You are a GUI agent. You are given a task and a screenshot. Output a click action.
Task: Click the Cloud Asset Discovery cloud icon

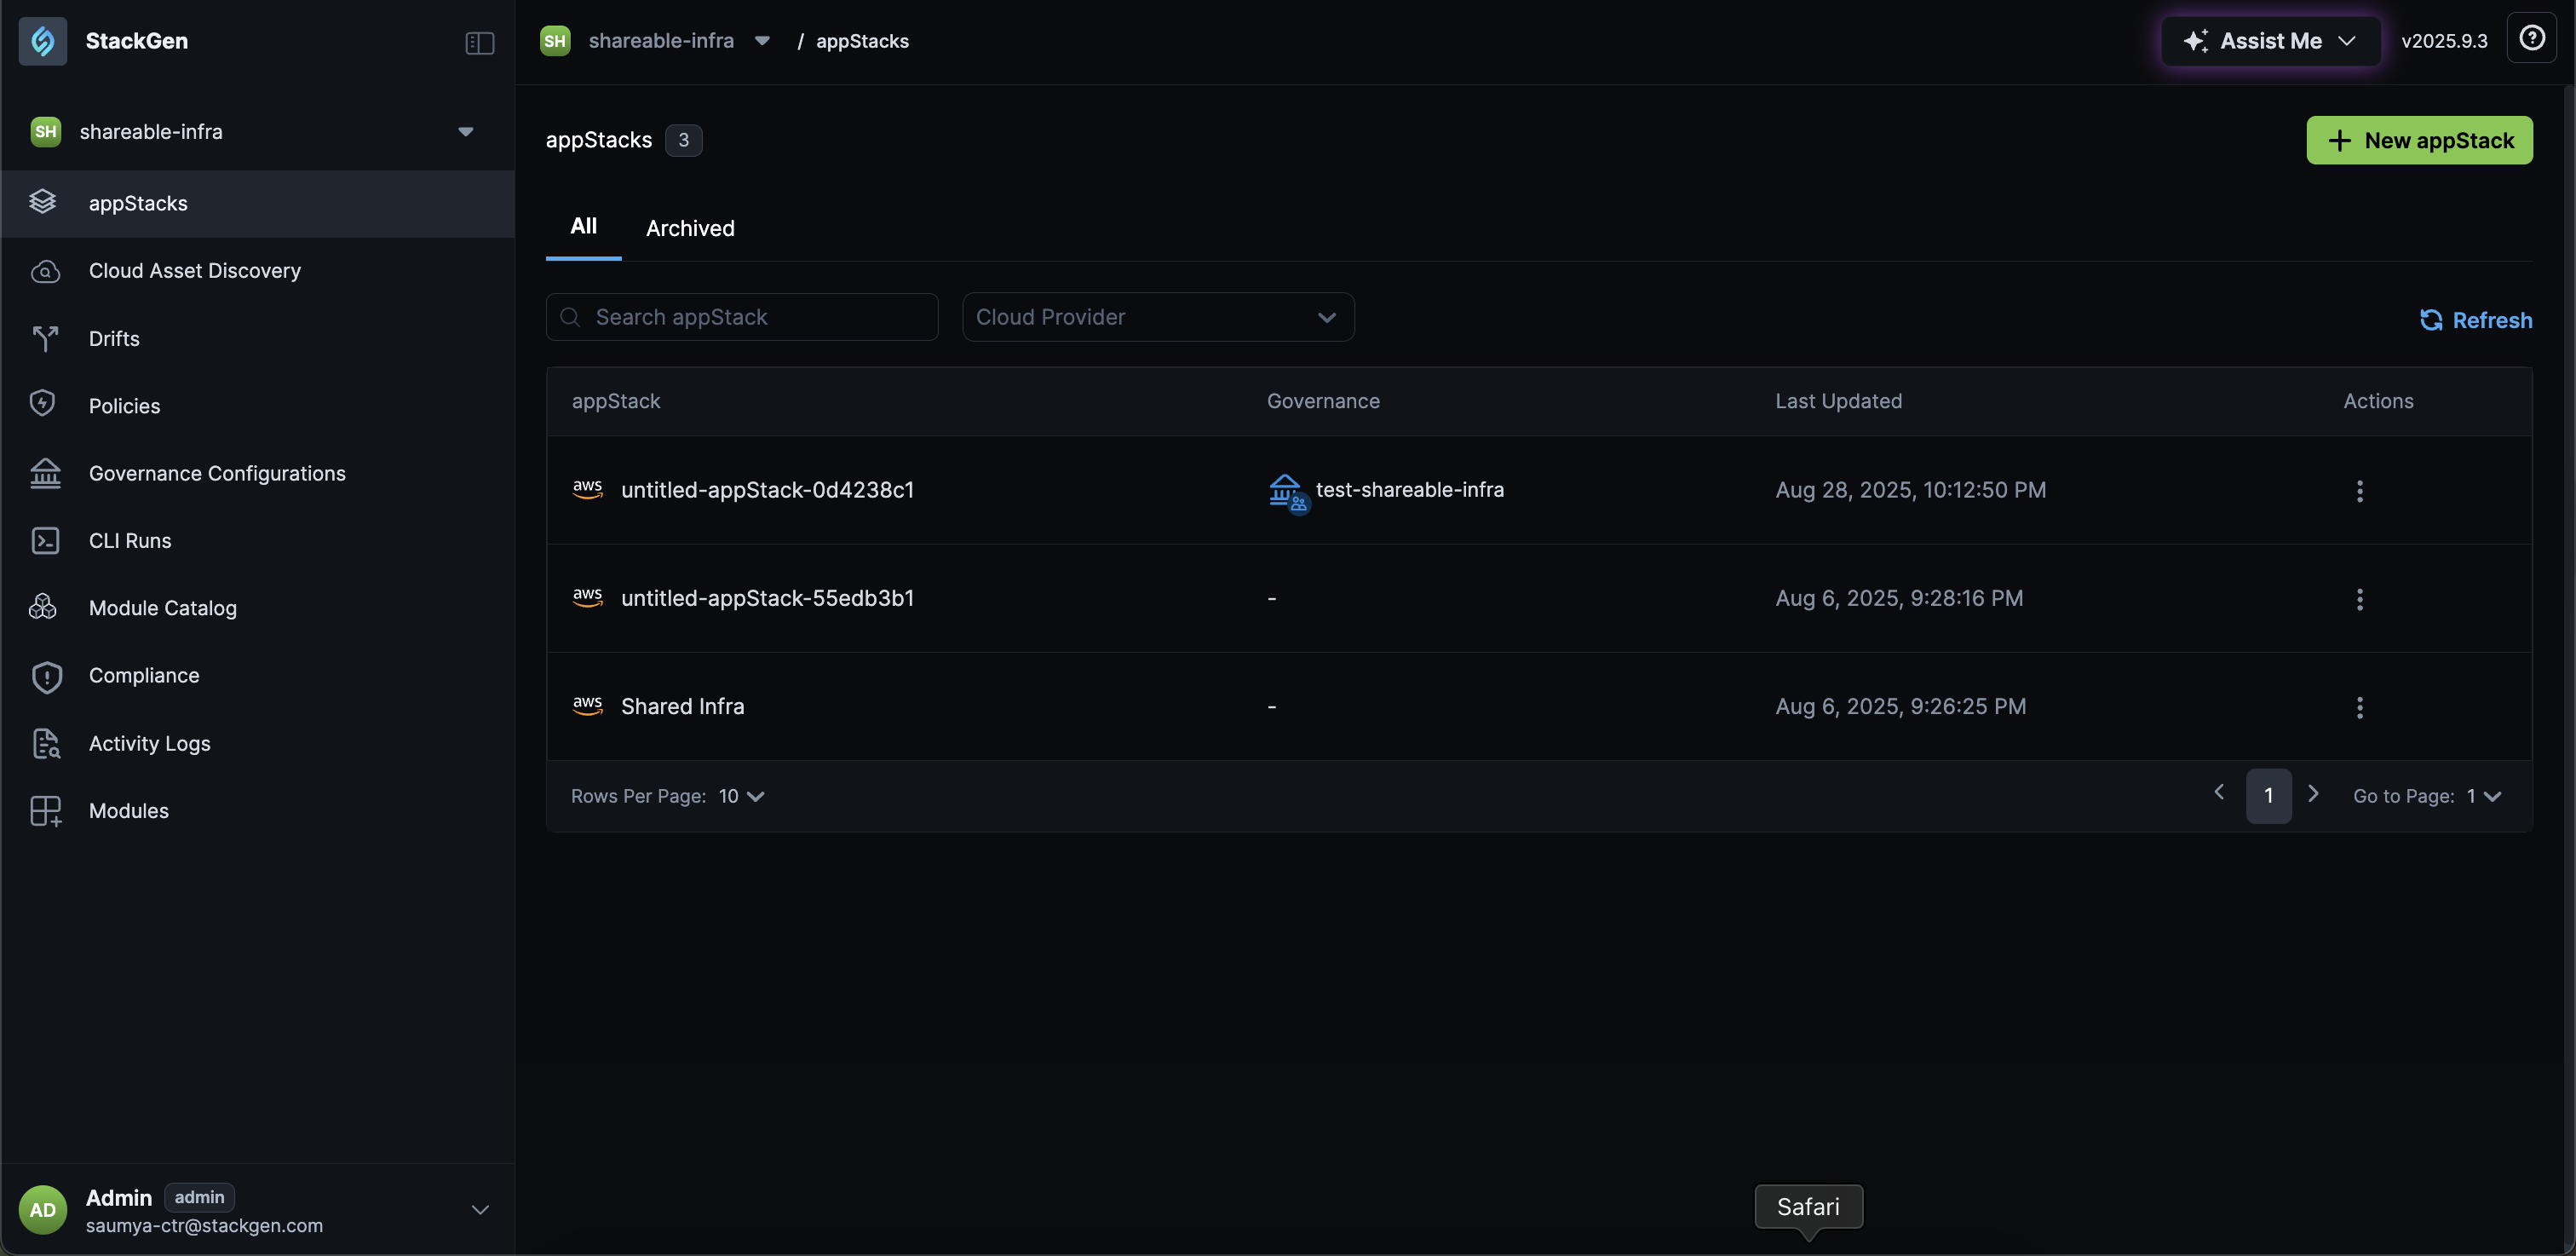click(45, 271)
